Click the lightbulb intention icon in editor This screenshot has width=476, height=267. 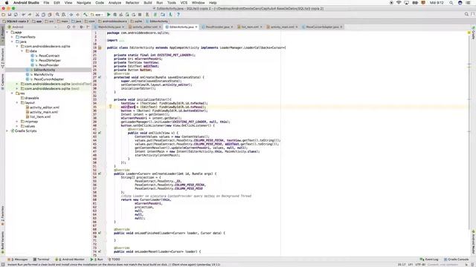111,106
